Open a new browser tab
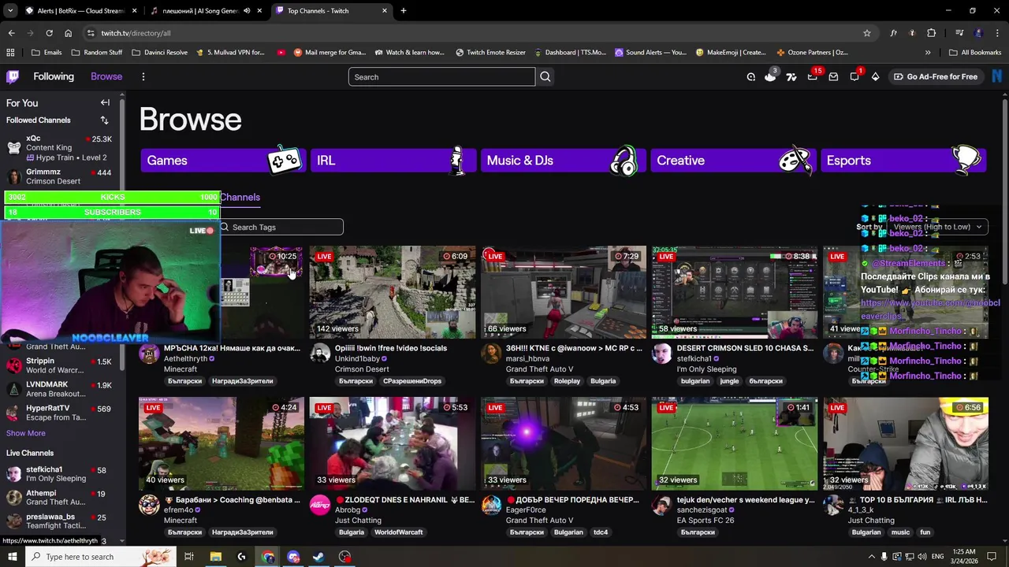1009x567 pixels. [404, 11]
